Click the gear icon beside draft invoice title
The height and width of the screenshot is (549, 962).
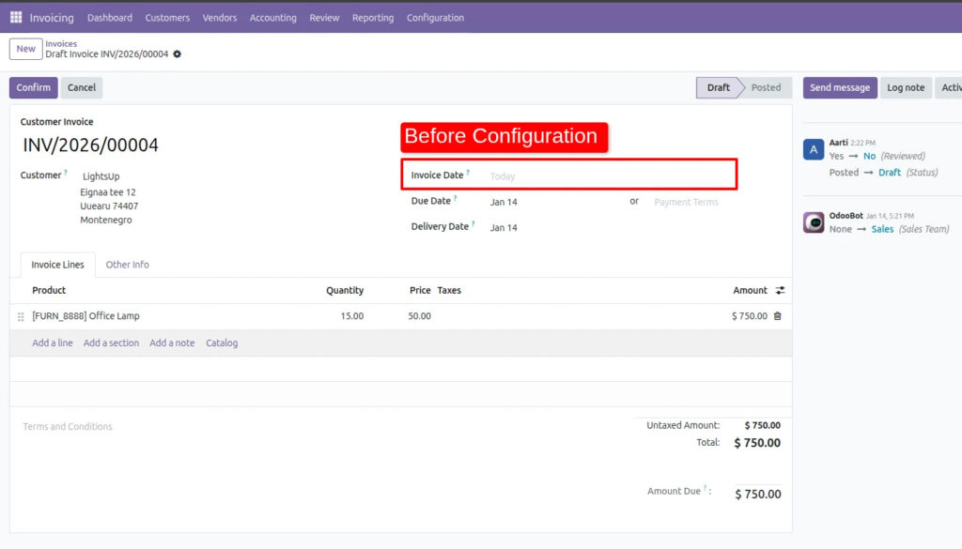(x=178, y=54)
